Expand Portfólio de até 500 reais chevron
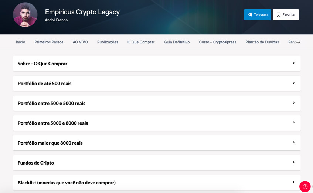The width and height of the screenshot is (313, 193). pyautogui.click(x=293, y=83)
